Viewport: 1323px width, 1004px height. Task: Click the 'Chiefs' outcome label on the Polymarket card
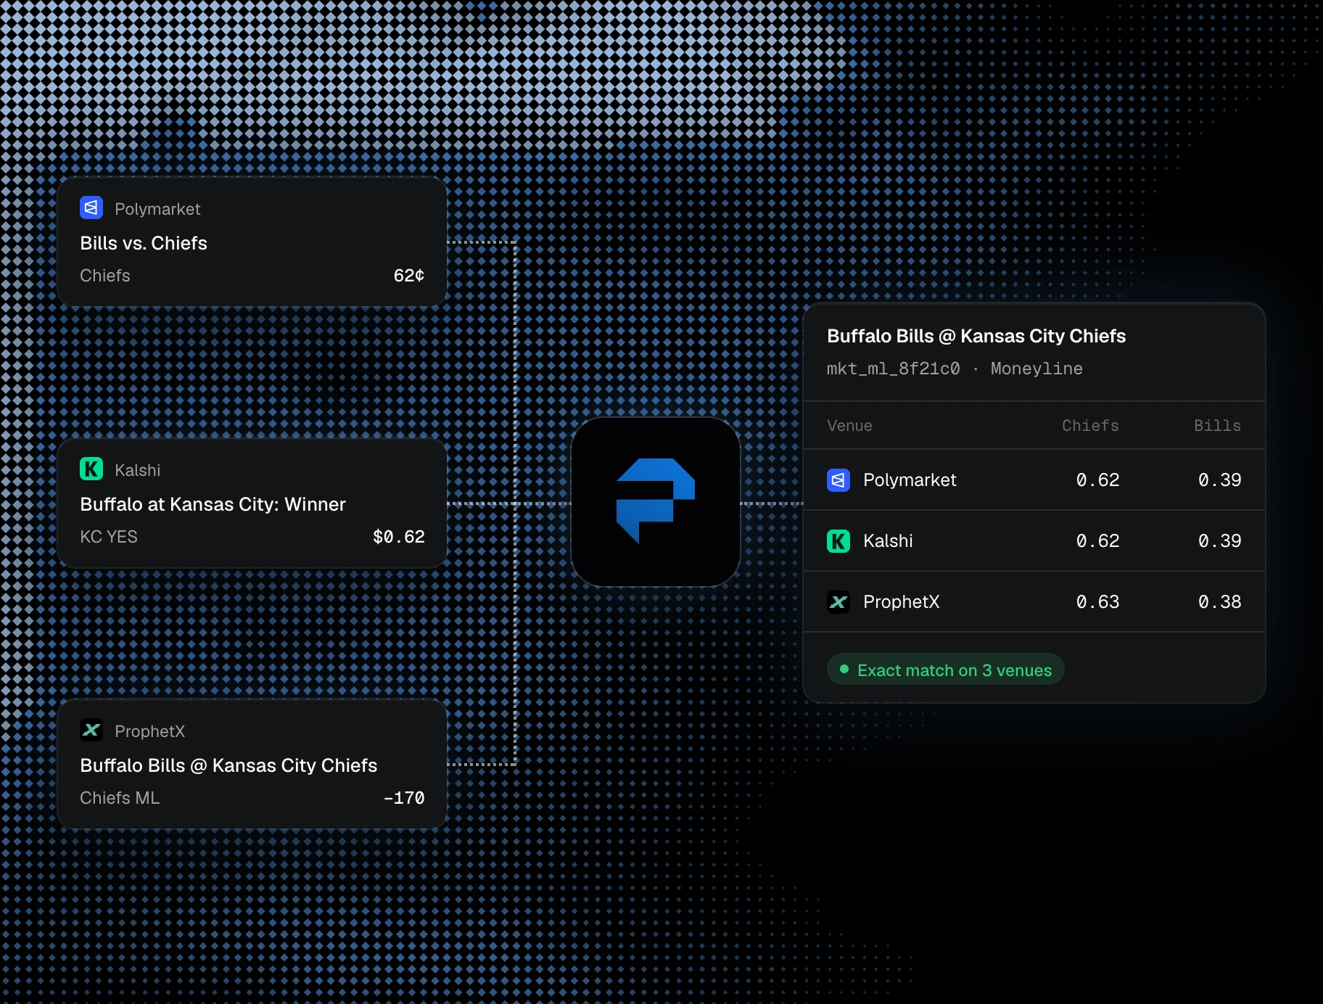coord(105,276)
